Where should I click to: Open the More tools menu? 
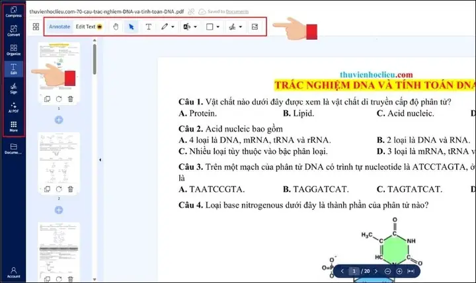click(x=13, y=126)
